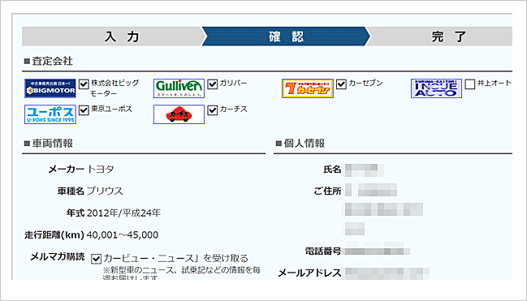Click the プリウス model name value
This screenshot has height=301, width=527.
tap(105, 191)
